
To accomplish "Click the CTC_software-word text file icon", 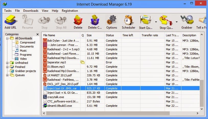I will coord(45,101).
